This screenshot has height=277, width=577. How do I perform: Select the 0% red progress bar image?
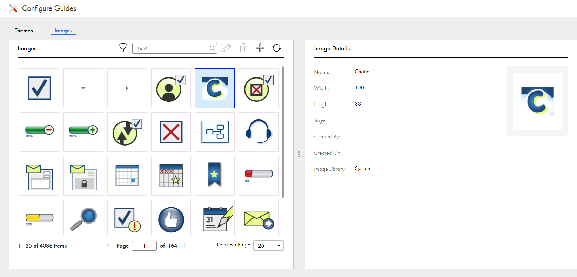click(259, 176)
